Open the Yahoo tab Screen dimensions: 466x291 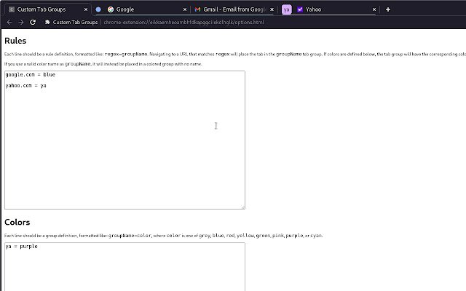[336, 9]
